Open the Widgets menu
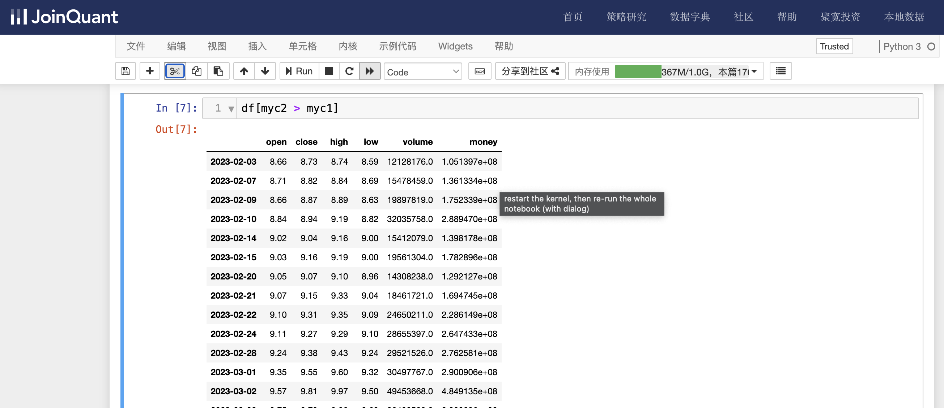 tap(455, 46)
